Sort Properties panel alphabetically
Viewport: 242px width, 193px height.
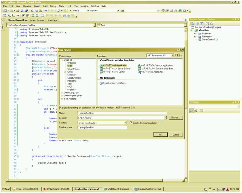pyautogui.click(x=196, y=111)
